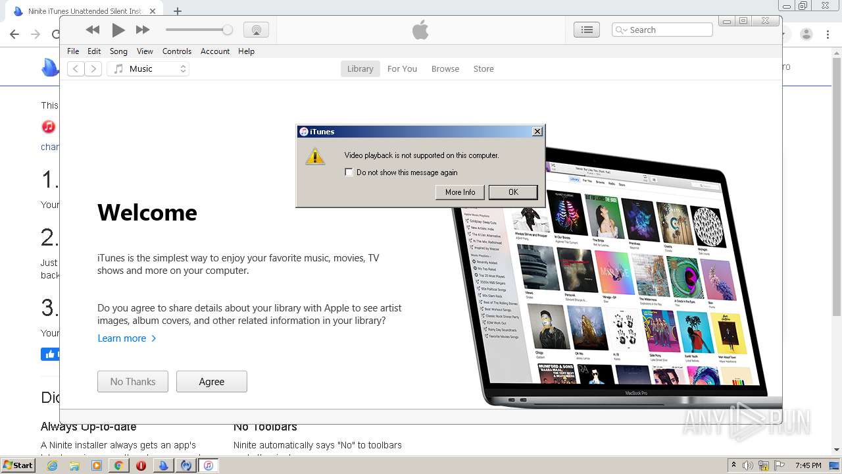Show hidden system tray icons arrow
The width and height of the screenshot is (842, 474).
tap(733, 465)
